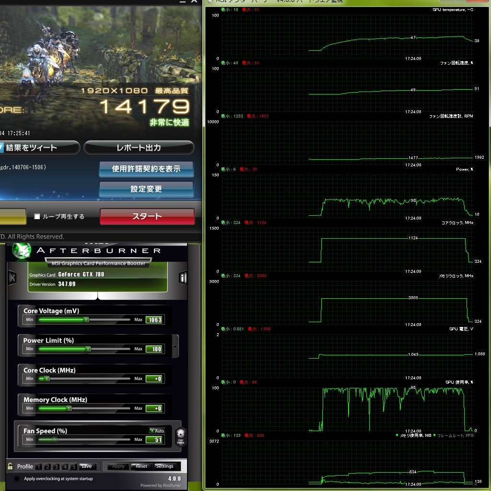Click the GPU 使用率, % usage graph
This screenshot has width=491, height=491.
(347, 409)
